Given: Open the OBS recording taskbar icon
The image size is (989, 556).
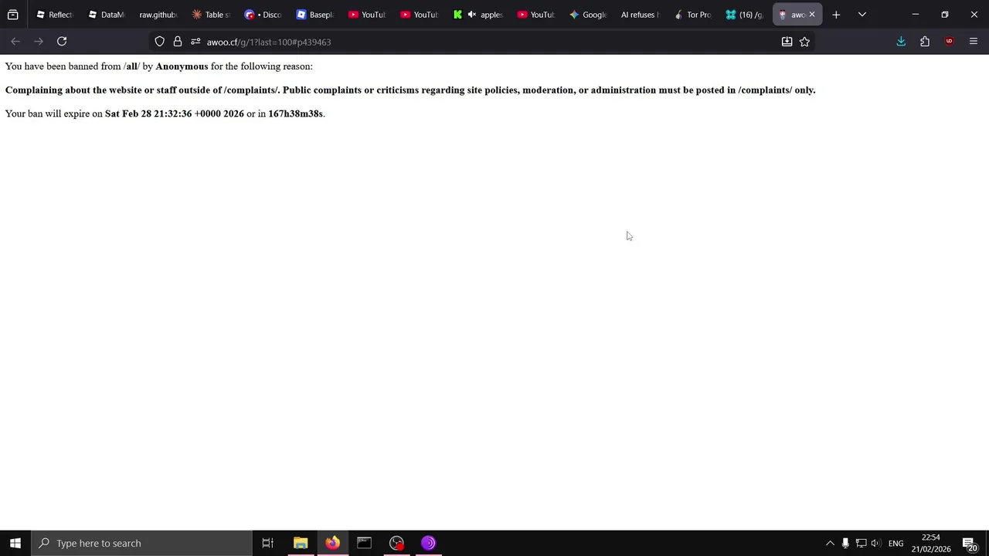Looking at the screenshot, I should pyautogui.click(x=396, y=543).
